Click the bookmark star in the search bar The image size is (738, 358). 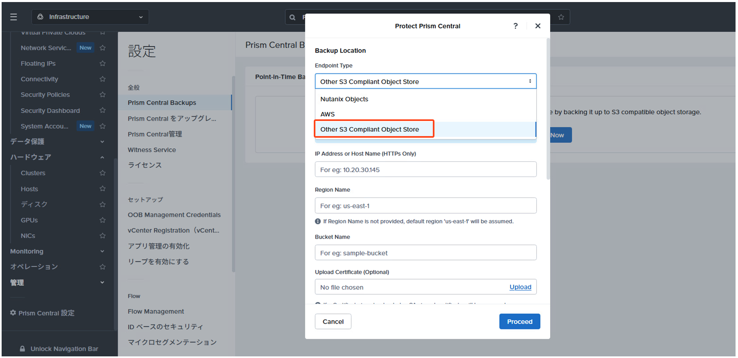click(561, 17)
